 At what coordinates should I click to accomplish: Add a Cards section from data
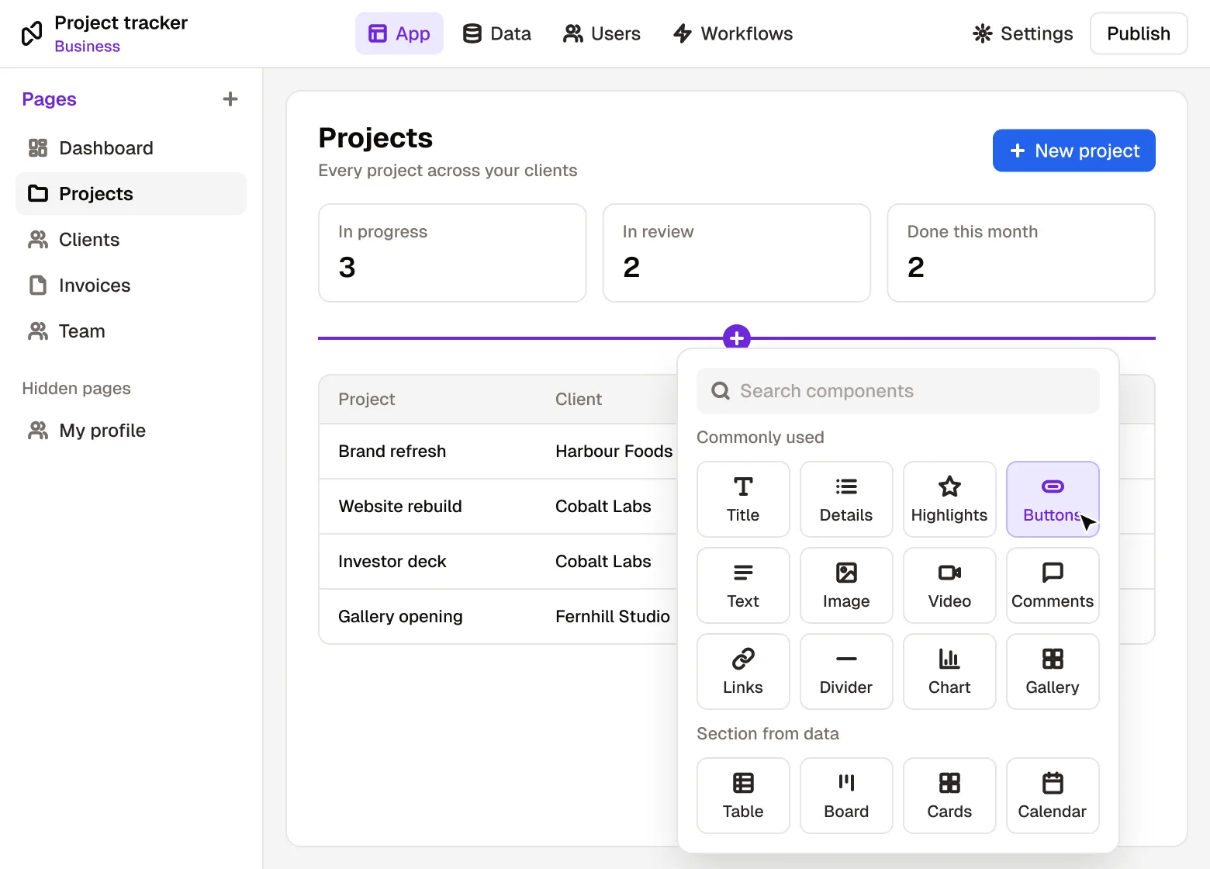(x=949, y=795)
